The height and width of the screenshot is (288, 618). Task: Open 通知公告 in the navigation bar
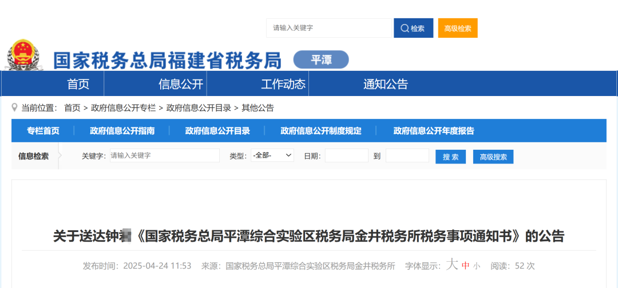386,84
